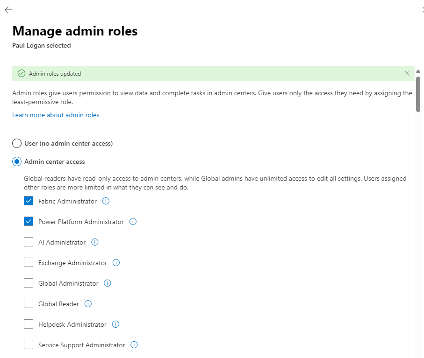424x358 pixels.
Task: Open info tooltip for Fabric Administrator role
Action: point(106,201)
